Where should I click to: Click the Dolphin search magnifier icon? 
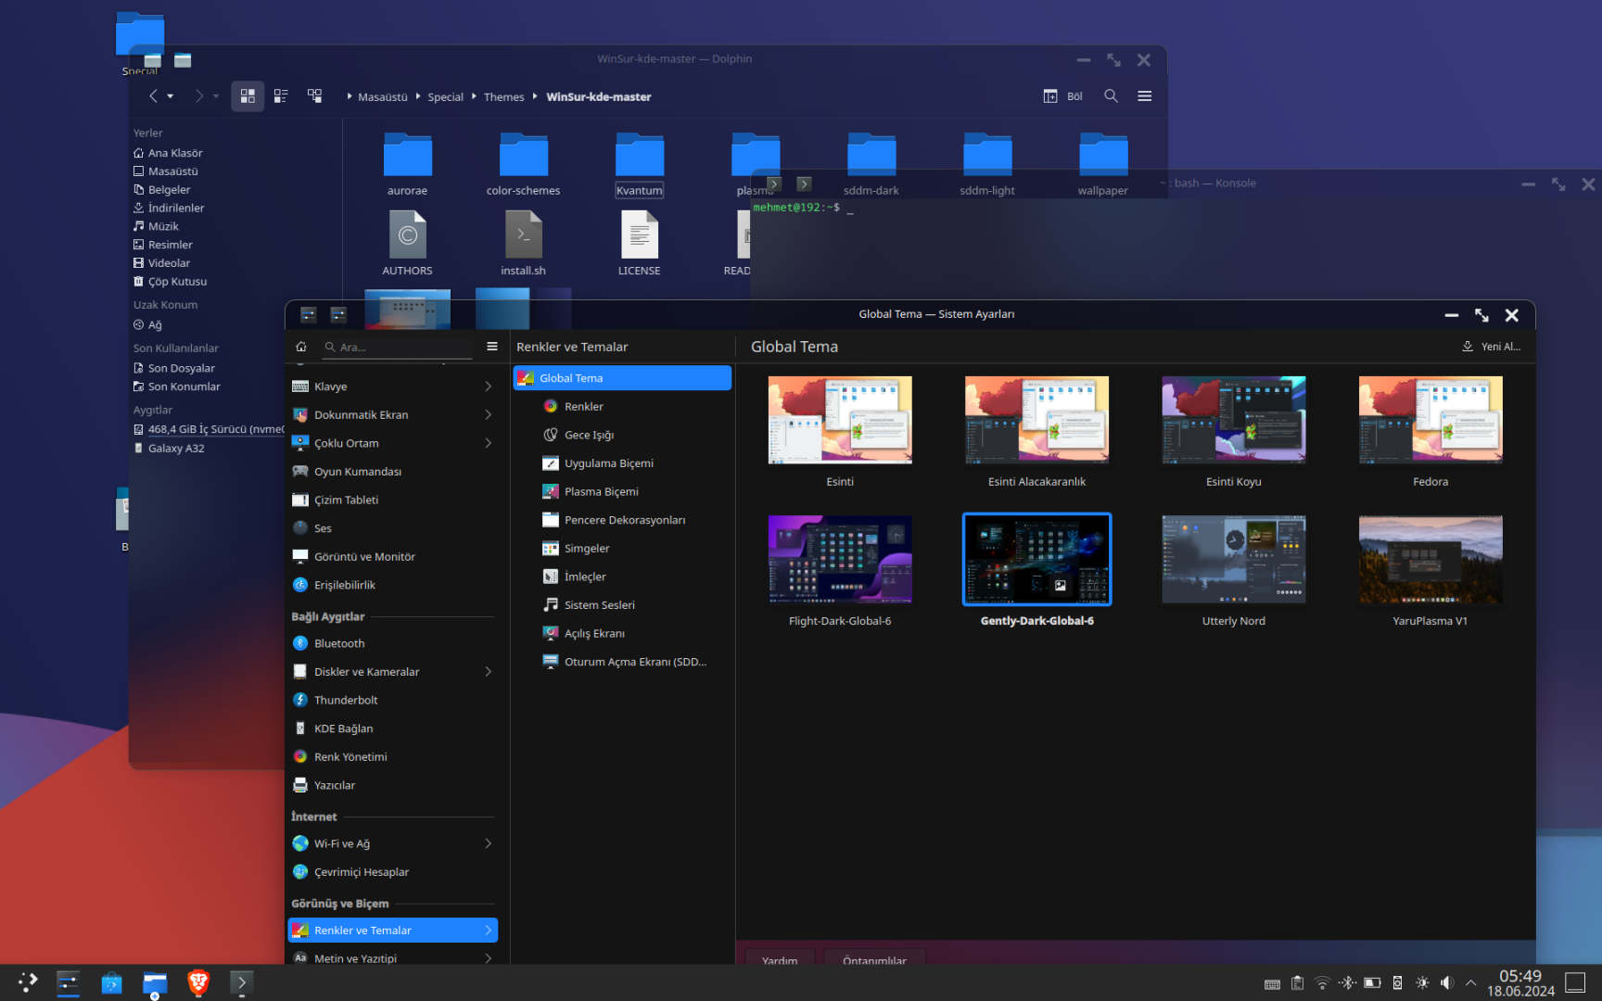(1111, 96)
